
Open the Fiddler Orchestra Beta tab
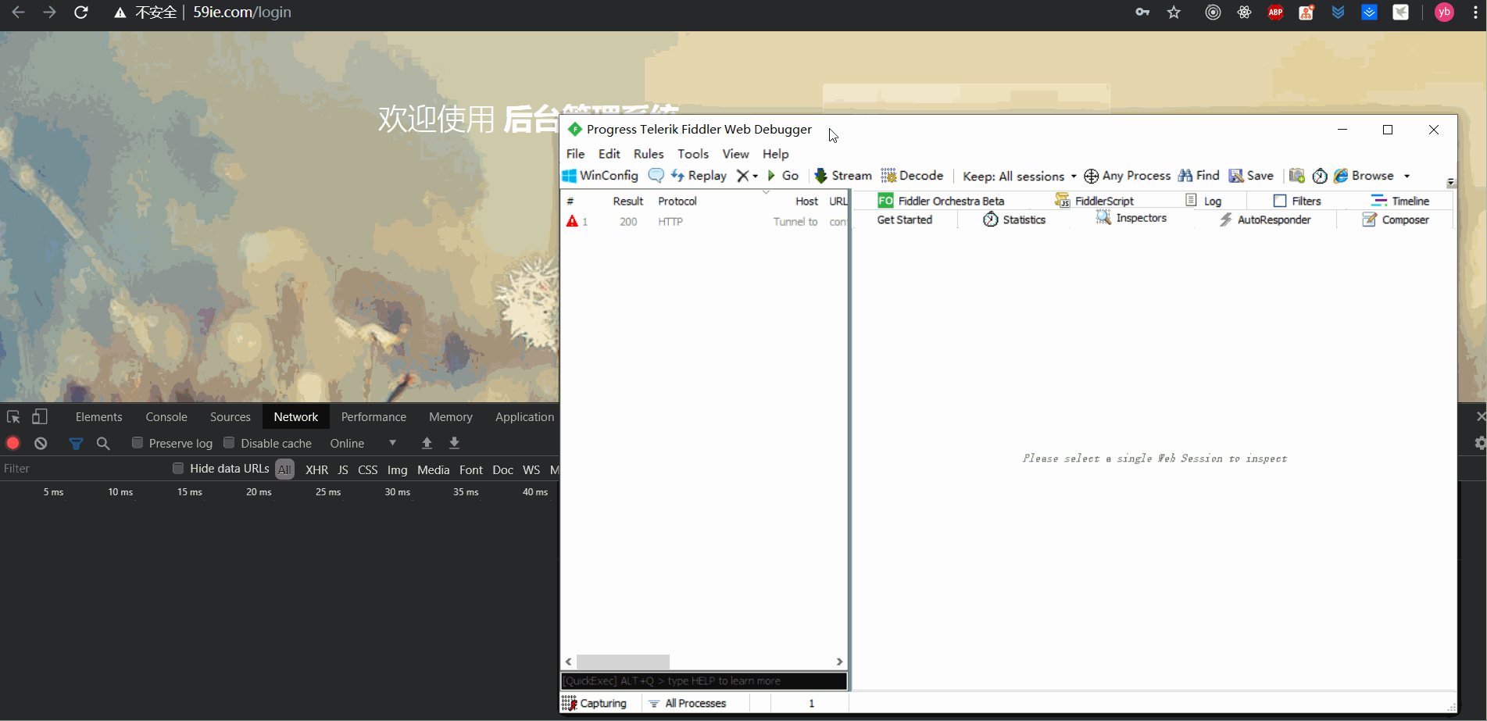[x=942, y=201]
